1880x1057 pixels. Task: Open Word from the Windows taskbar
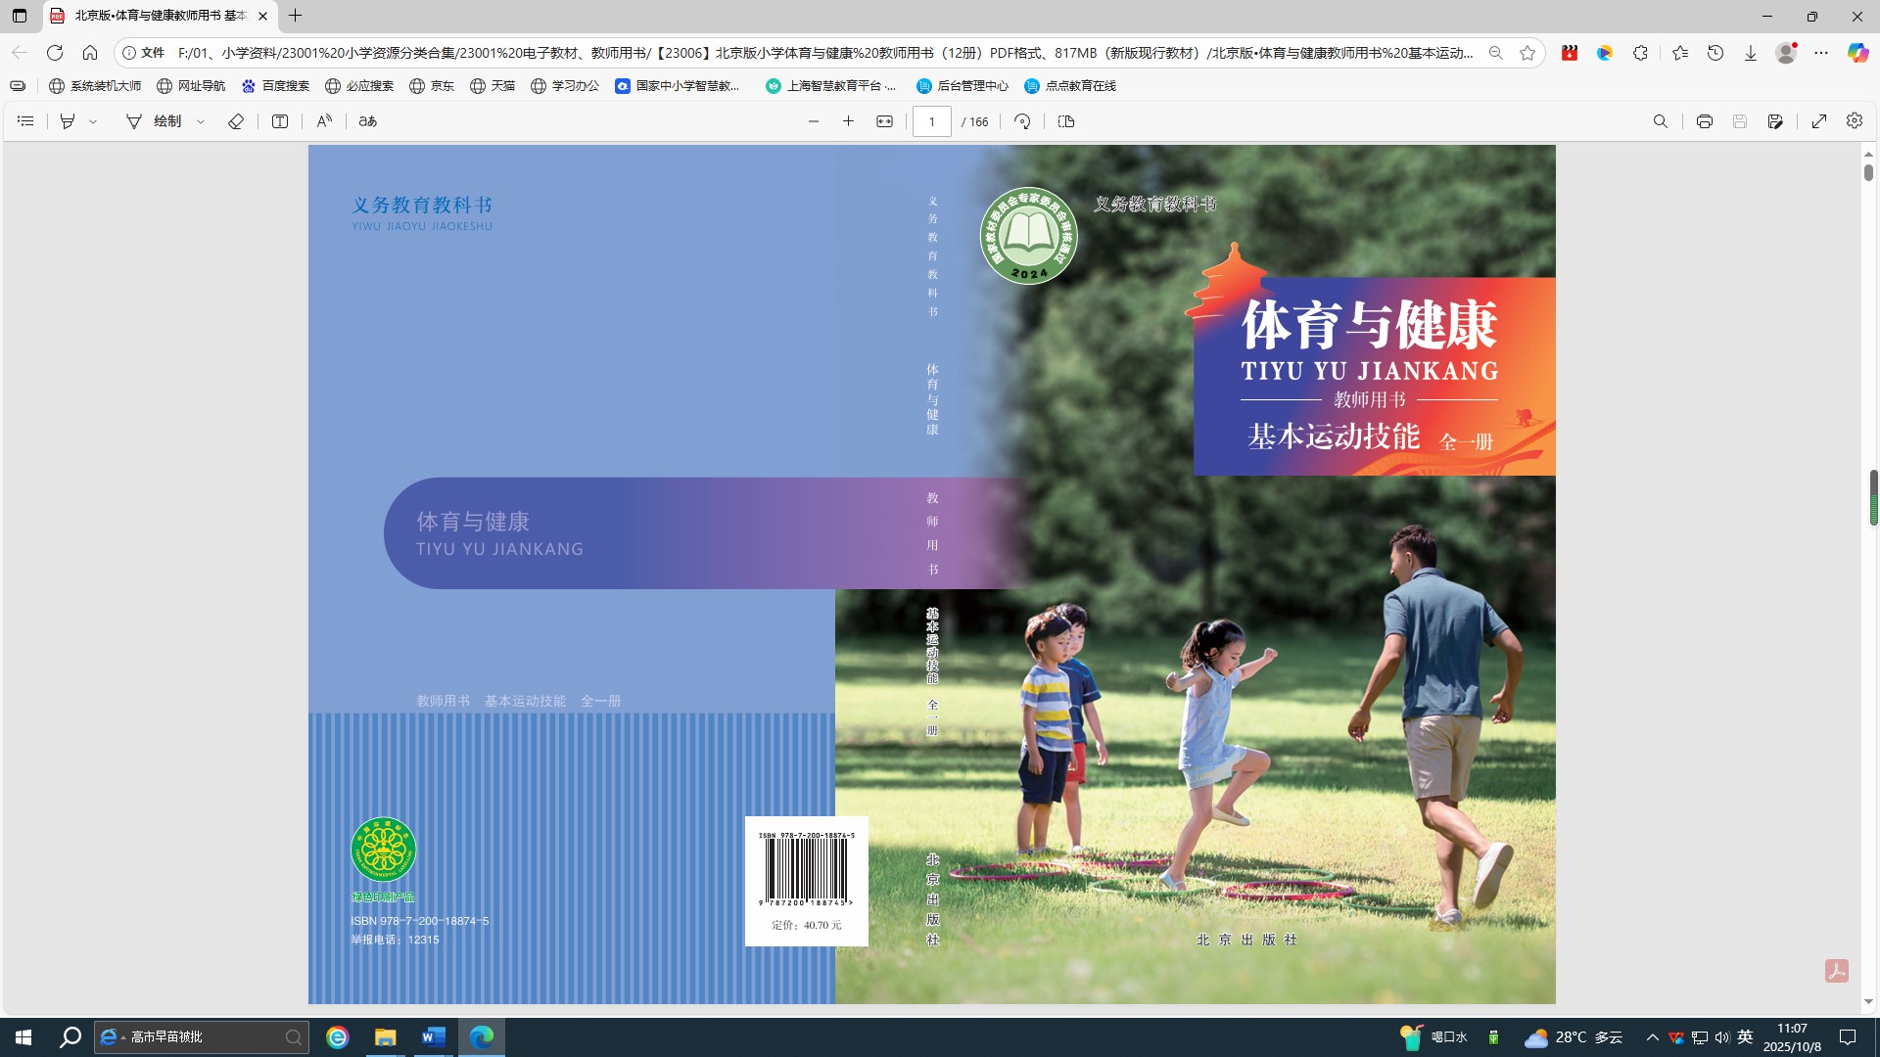click(433, 1037)
